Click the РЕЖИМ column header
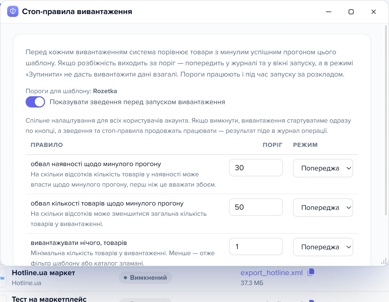Image resolution: width=389 pixels, height=302 pixels. click(x=305, y=145)
